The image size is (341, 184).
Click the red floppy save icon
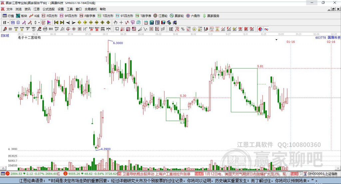163,23
